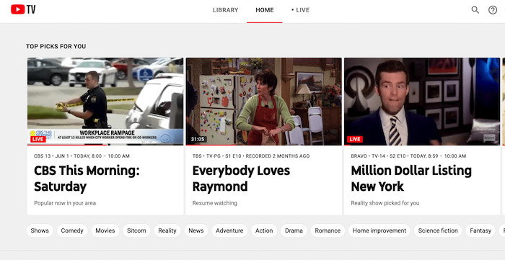
Task: Select the Reality chip
Action: (167, 230)
